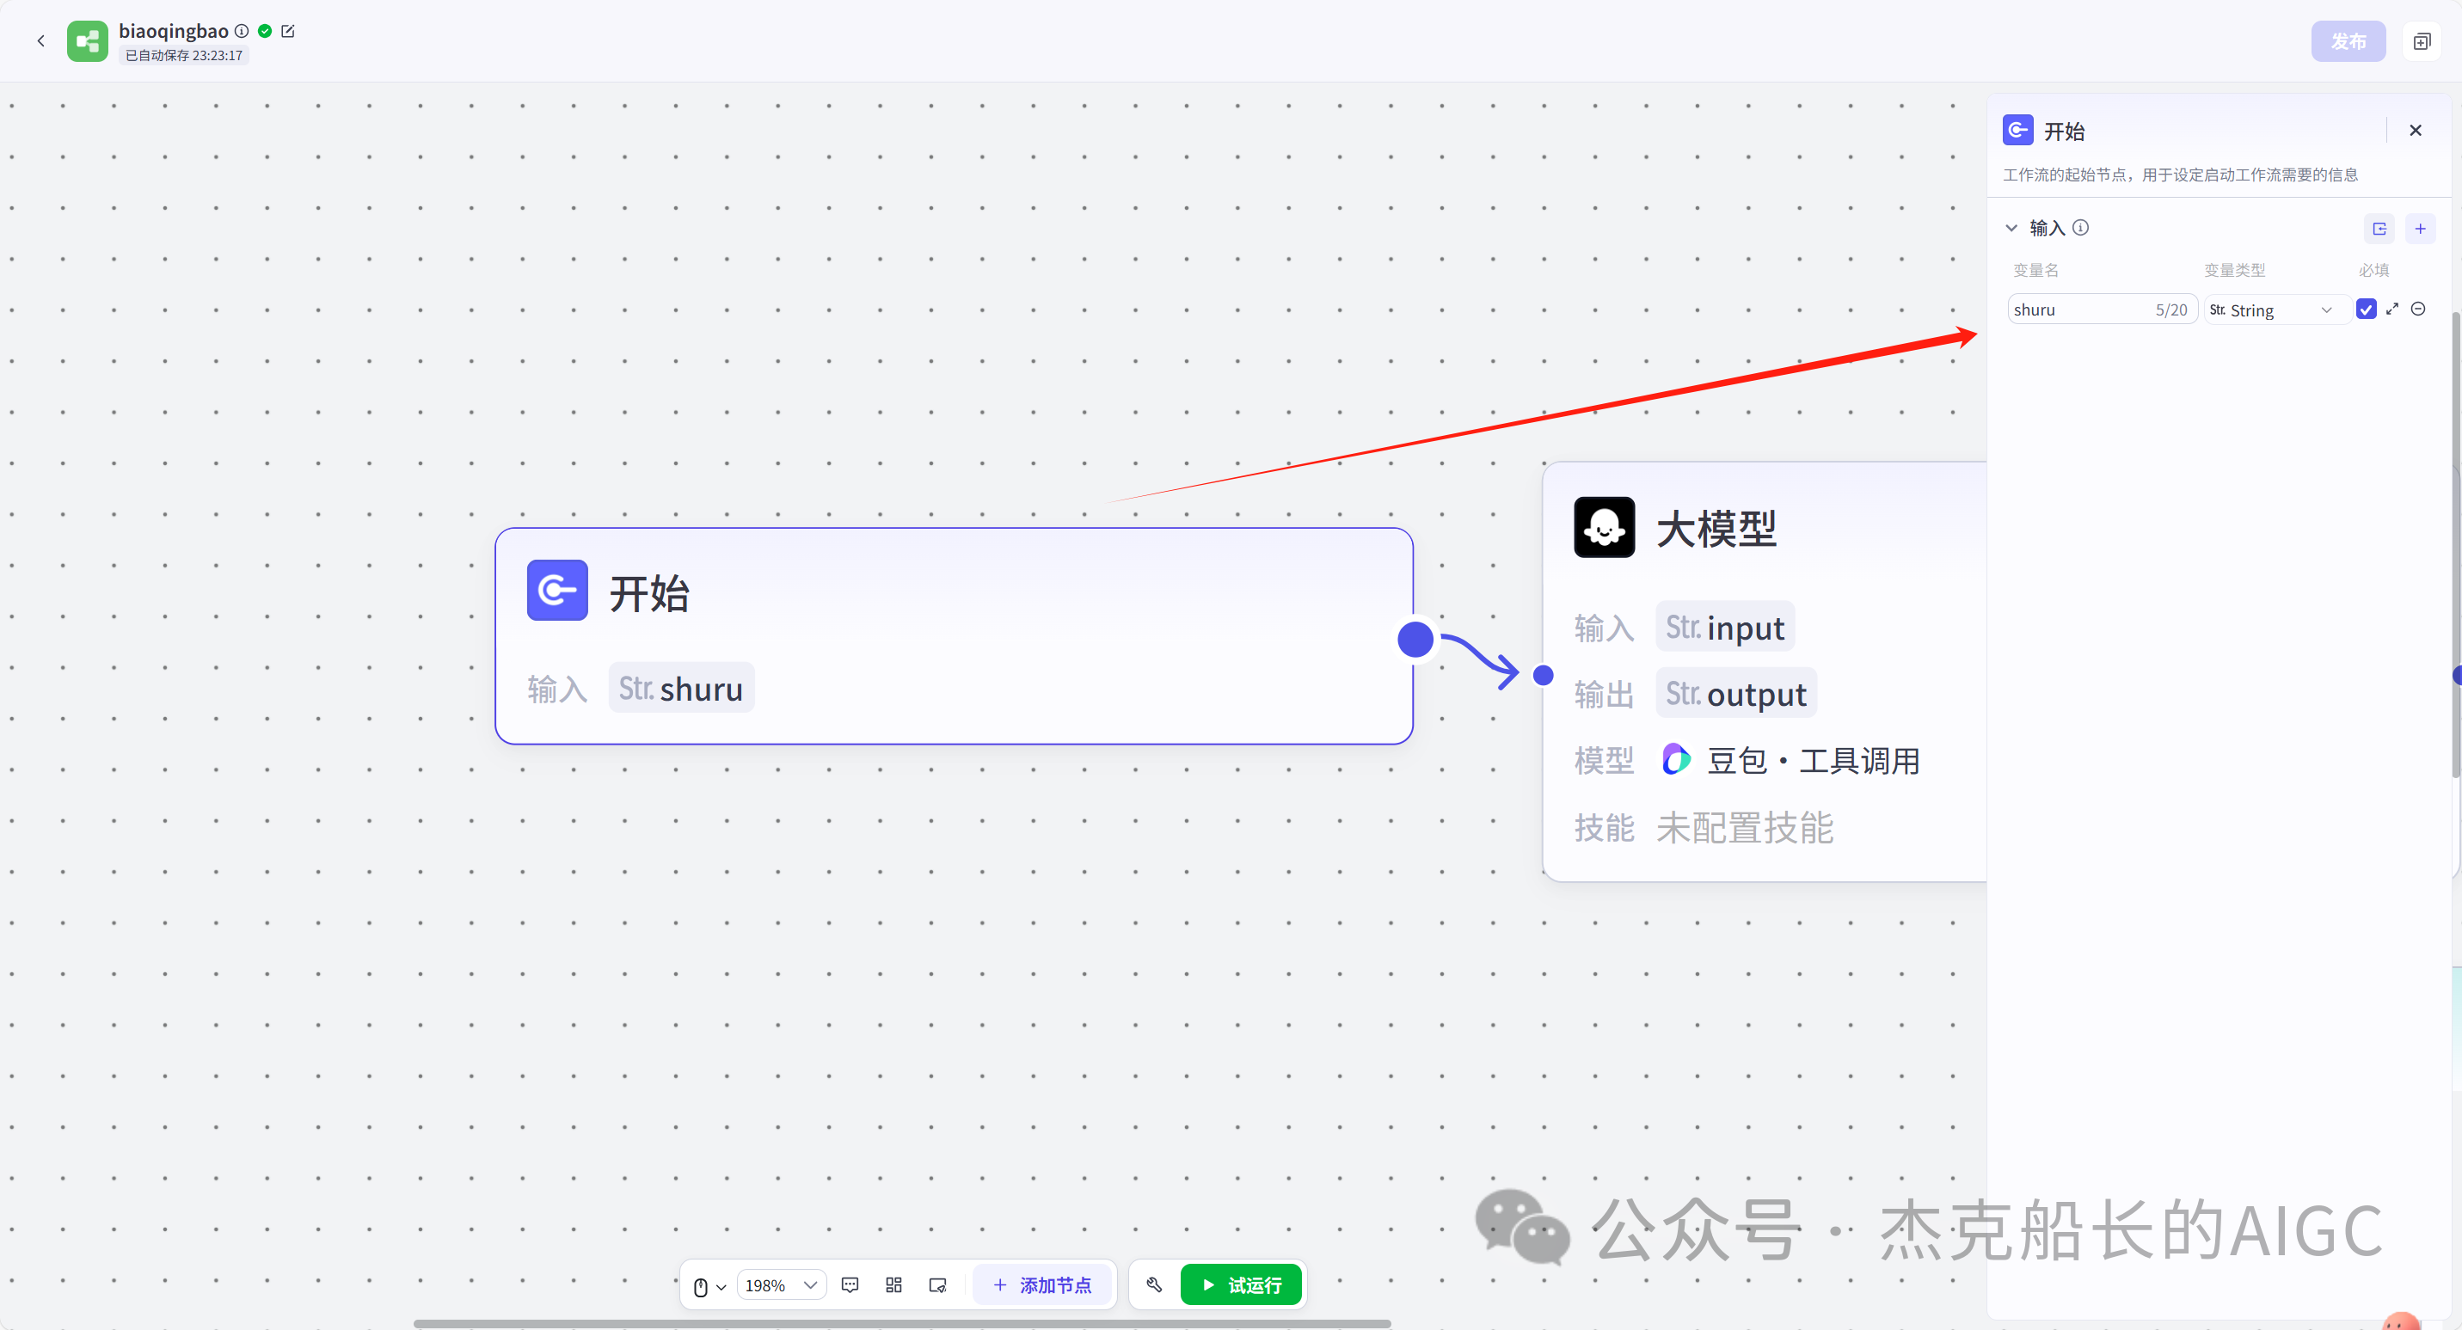Click the workflow status check icon beside biaoqingbao
2462x1330 pixels.
click(x=265, y=31)
